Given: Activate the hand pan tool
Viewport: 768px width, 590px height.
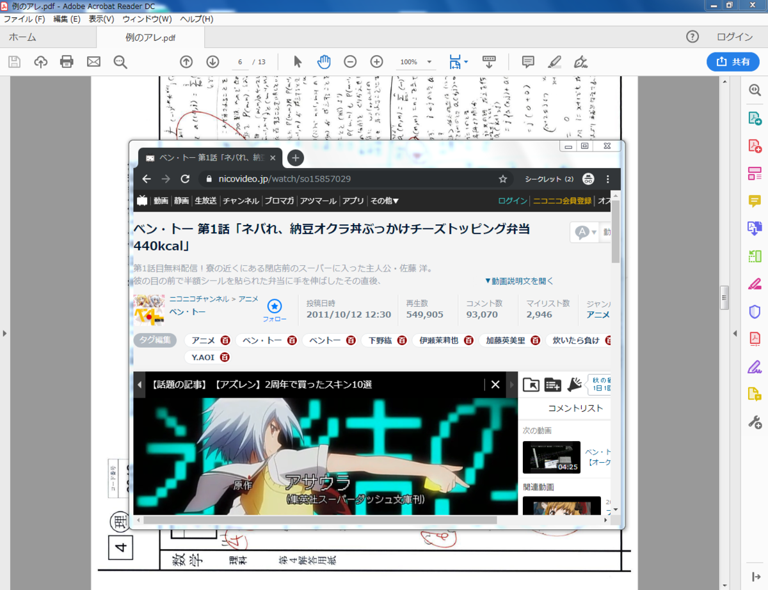Looking at the screenshot, I should [x=324, y=62].
